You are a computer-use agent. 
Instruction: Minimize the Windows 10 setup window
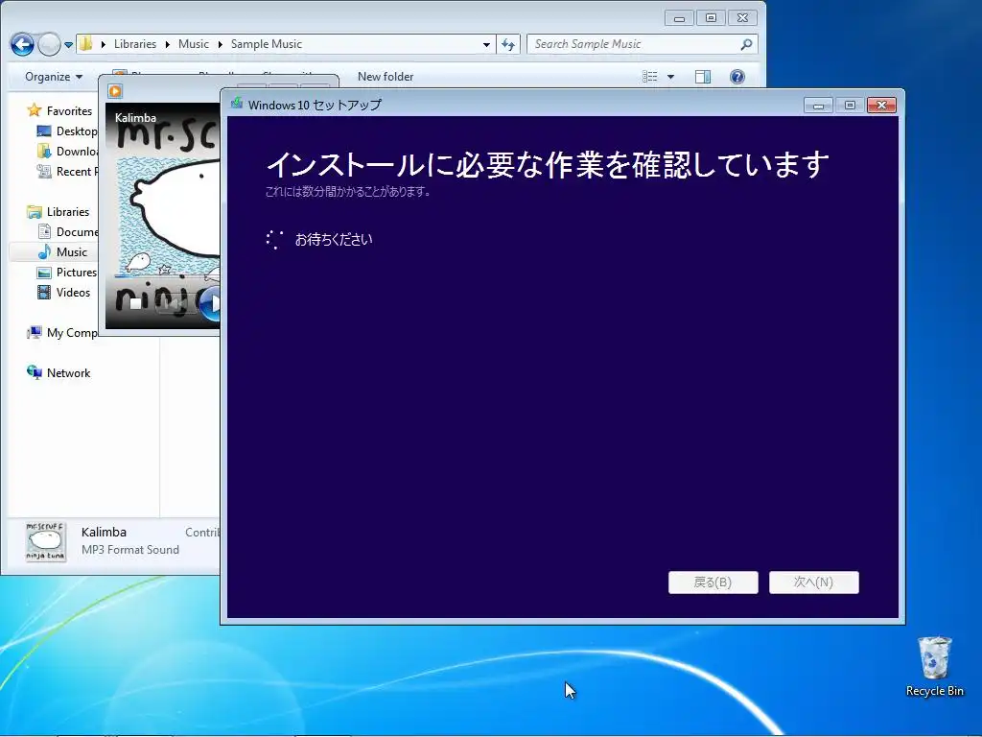click(818, 106)
